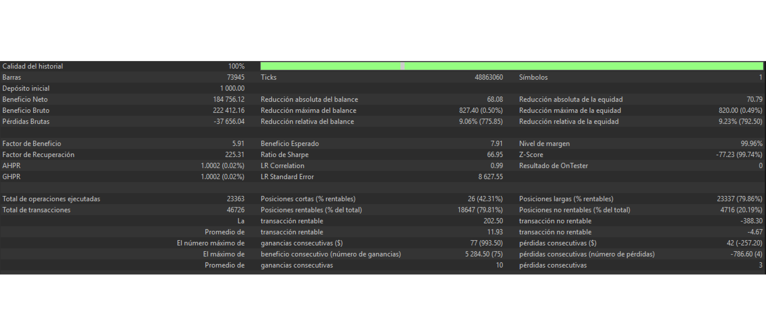Select the Z-Score value -77.23 (99.74%)
This screenshot has width=766, height=328.
pos(739,155)
